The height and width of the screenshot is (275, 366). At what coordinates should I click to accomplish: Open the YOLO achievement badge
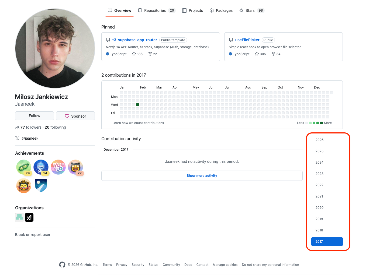[x=58, y=167]
